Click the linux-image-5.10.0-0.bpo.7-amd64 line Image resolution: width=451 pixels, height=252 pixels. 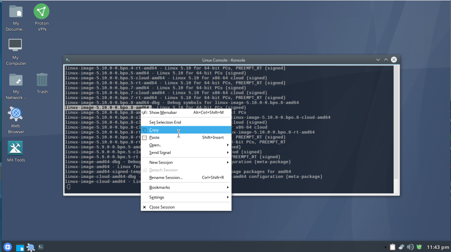point(155,88)
